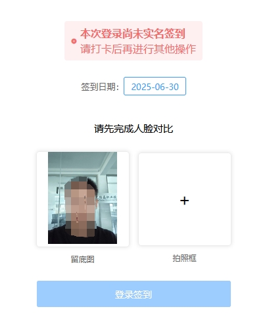Click the red error icon in alert
The image size is (267, 334).
(x=74, y=41)
